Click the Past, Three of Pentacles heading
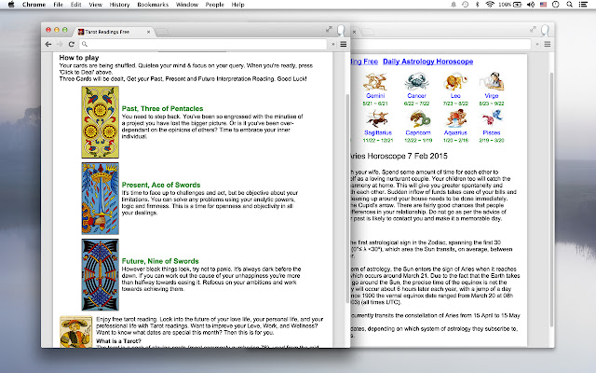 click(x=162, y=108)
